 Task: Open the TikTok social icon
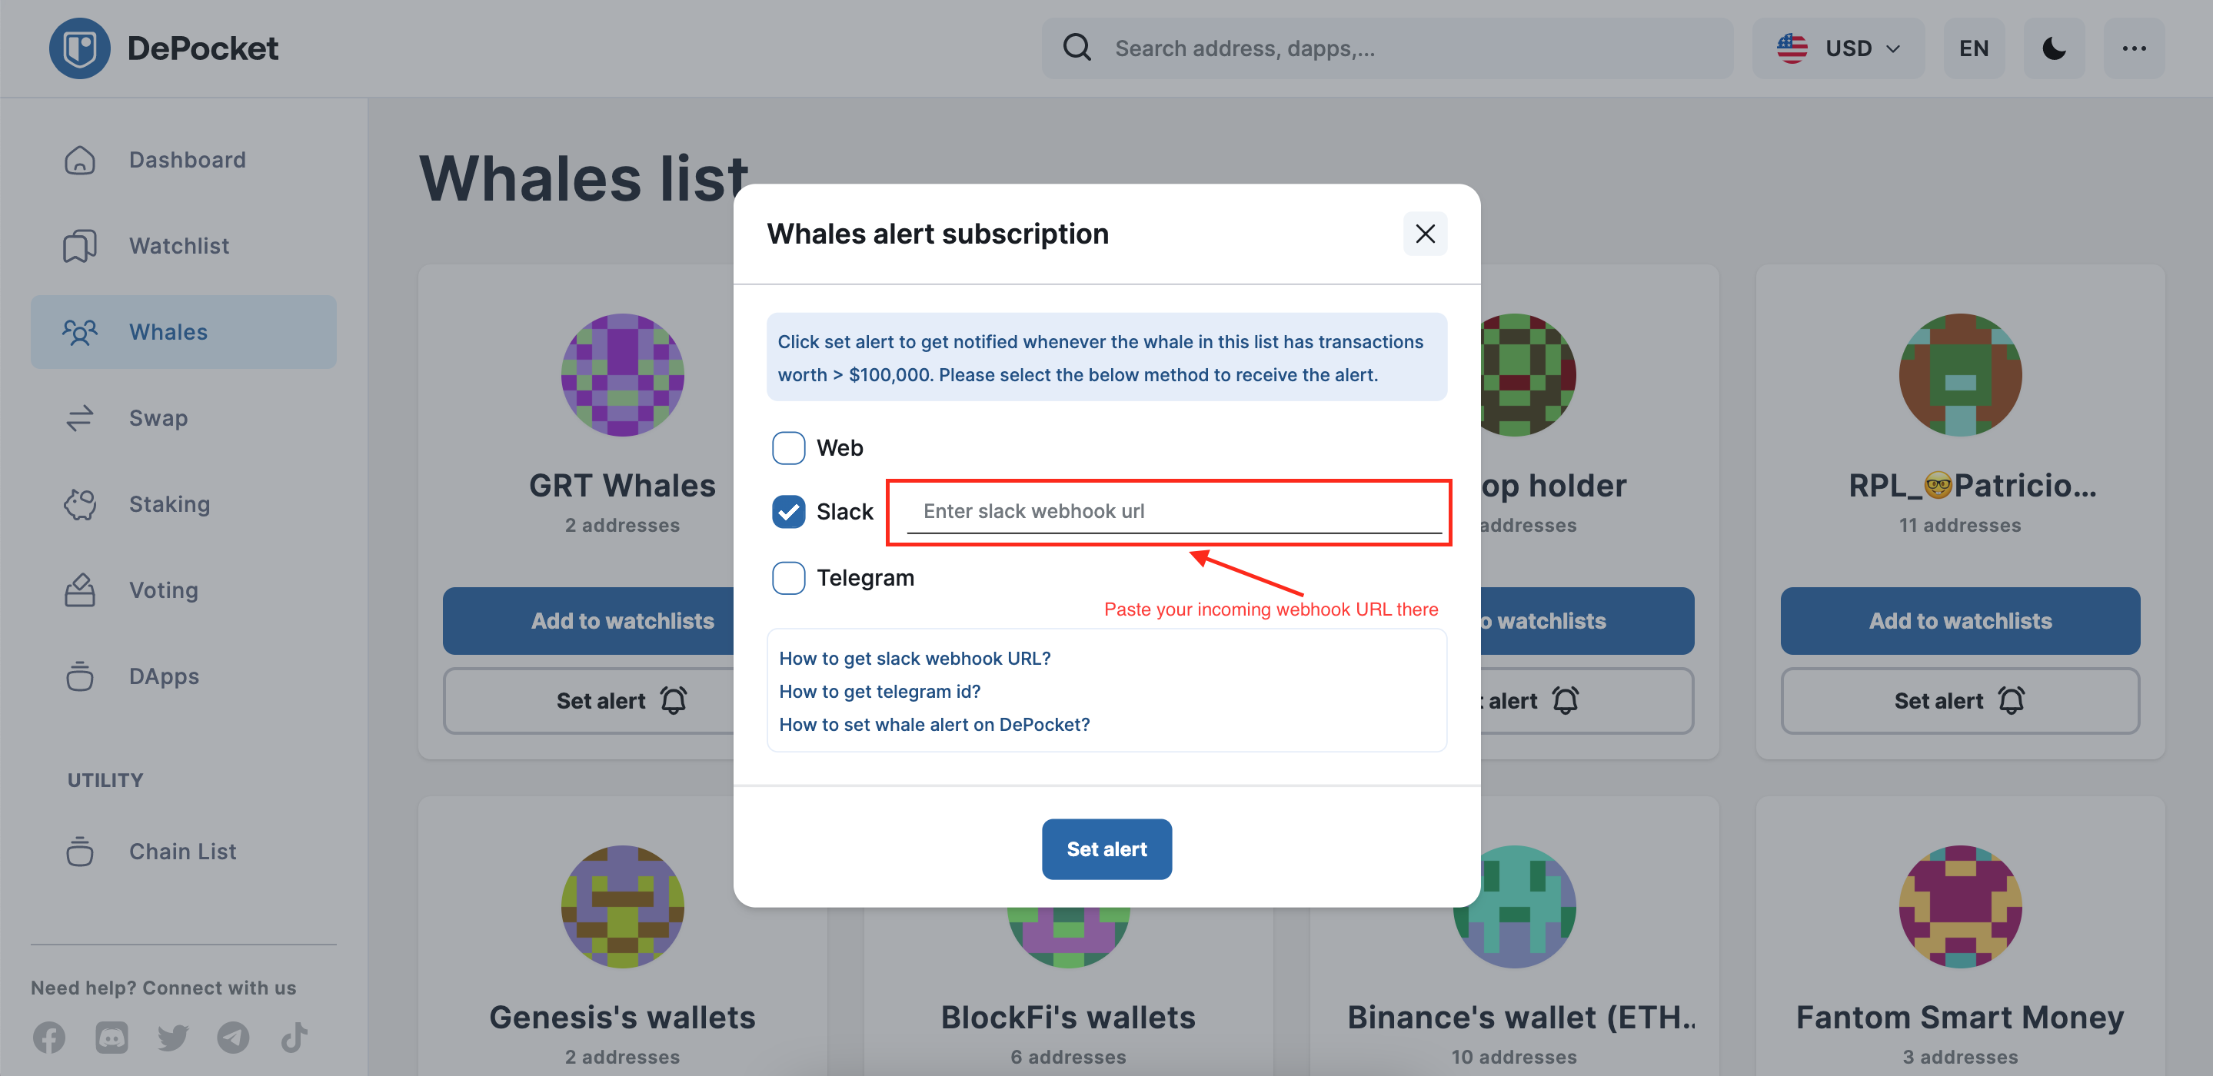(x=294, y=1037)
